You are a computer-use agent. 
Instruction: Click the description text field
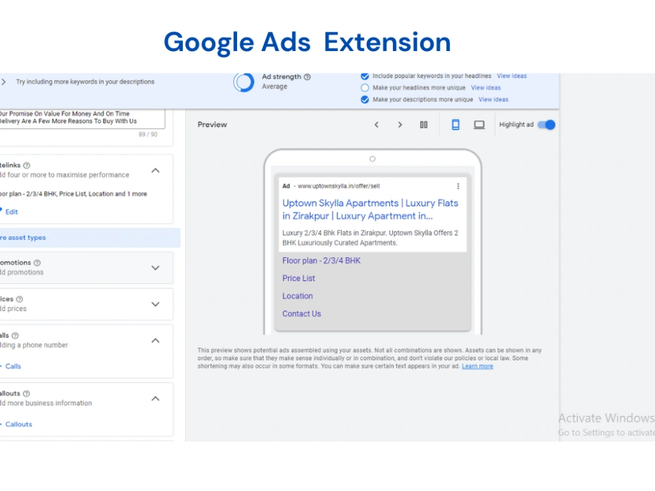point(83,118)
